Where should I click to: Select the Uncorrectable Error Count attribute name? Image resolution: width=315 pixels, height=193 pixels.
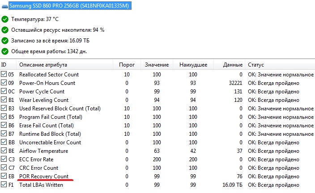pyautogui.click(x=50, y=143)
